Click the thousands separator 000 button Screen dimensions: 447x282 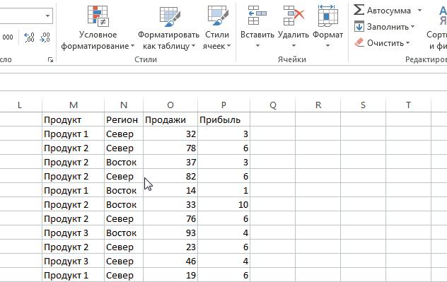click(8, 37)
